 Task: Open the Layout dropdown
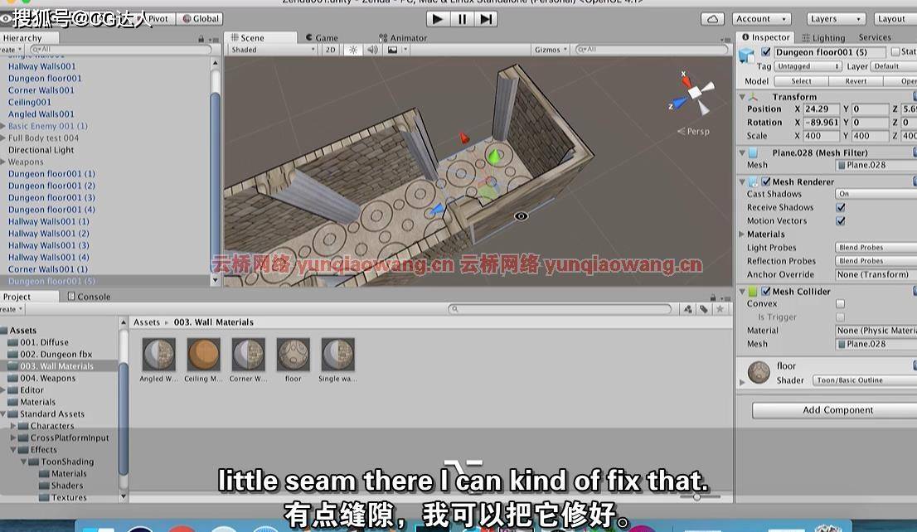click(x=891, y=18)
